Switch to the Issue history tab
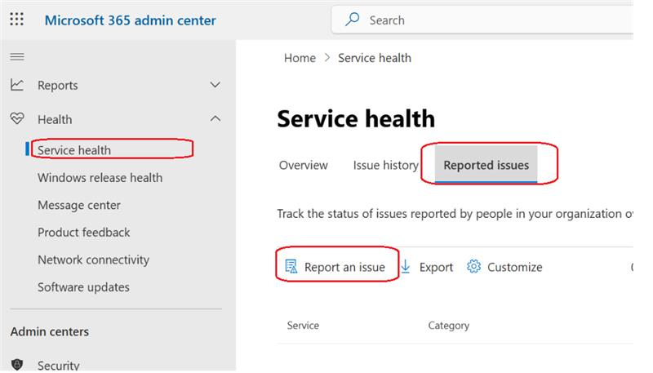The width and height of the screenshot is (653, 373). pos(385,165)
